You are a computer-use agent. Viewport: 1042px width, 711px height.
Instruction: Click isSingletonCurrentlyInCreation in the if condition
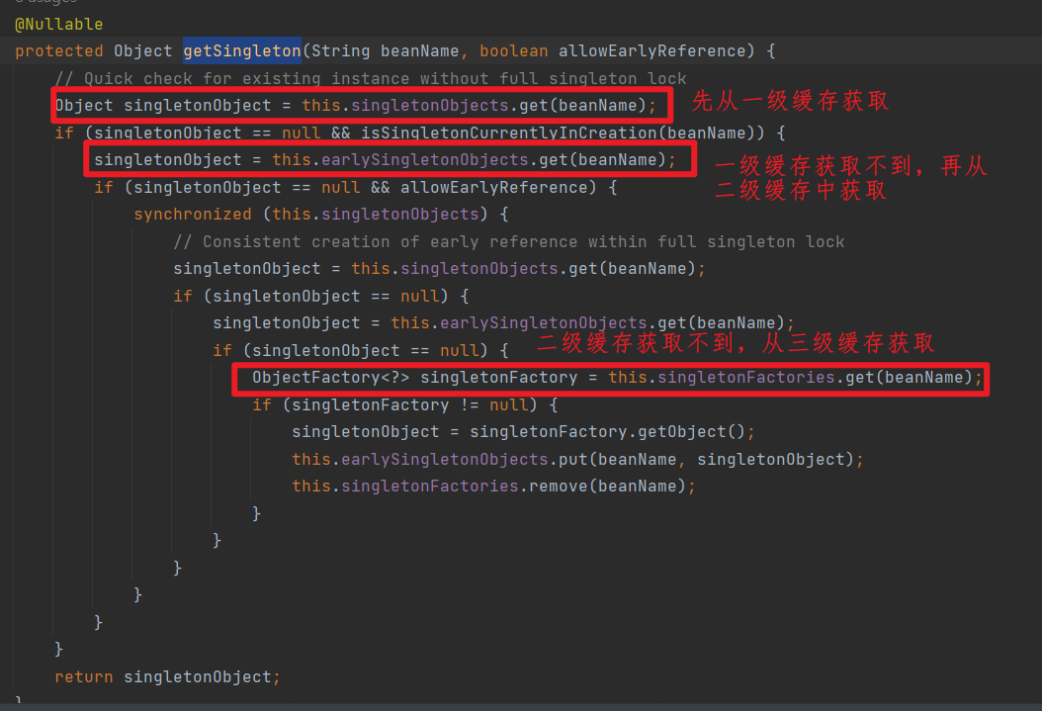coord(509,133)
